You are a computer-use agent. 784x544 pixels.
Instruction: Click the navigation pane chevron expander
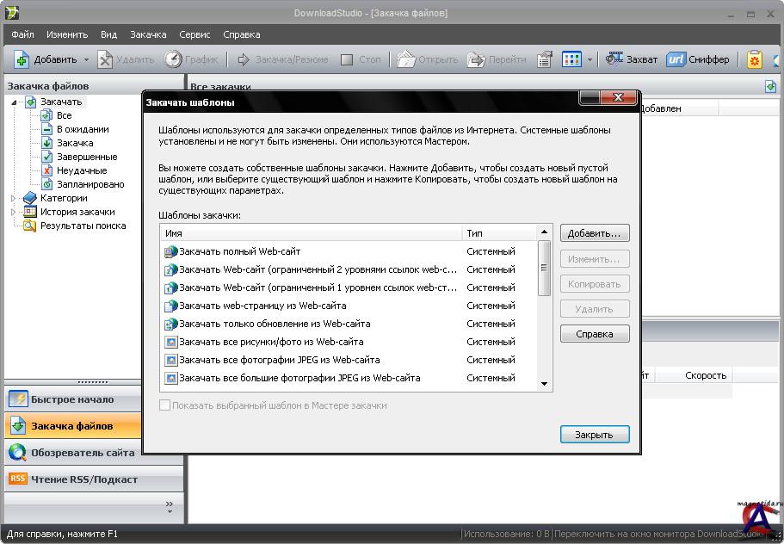click(x=170, y=506)
